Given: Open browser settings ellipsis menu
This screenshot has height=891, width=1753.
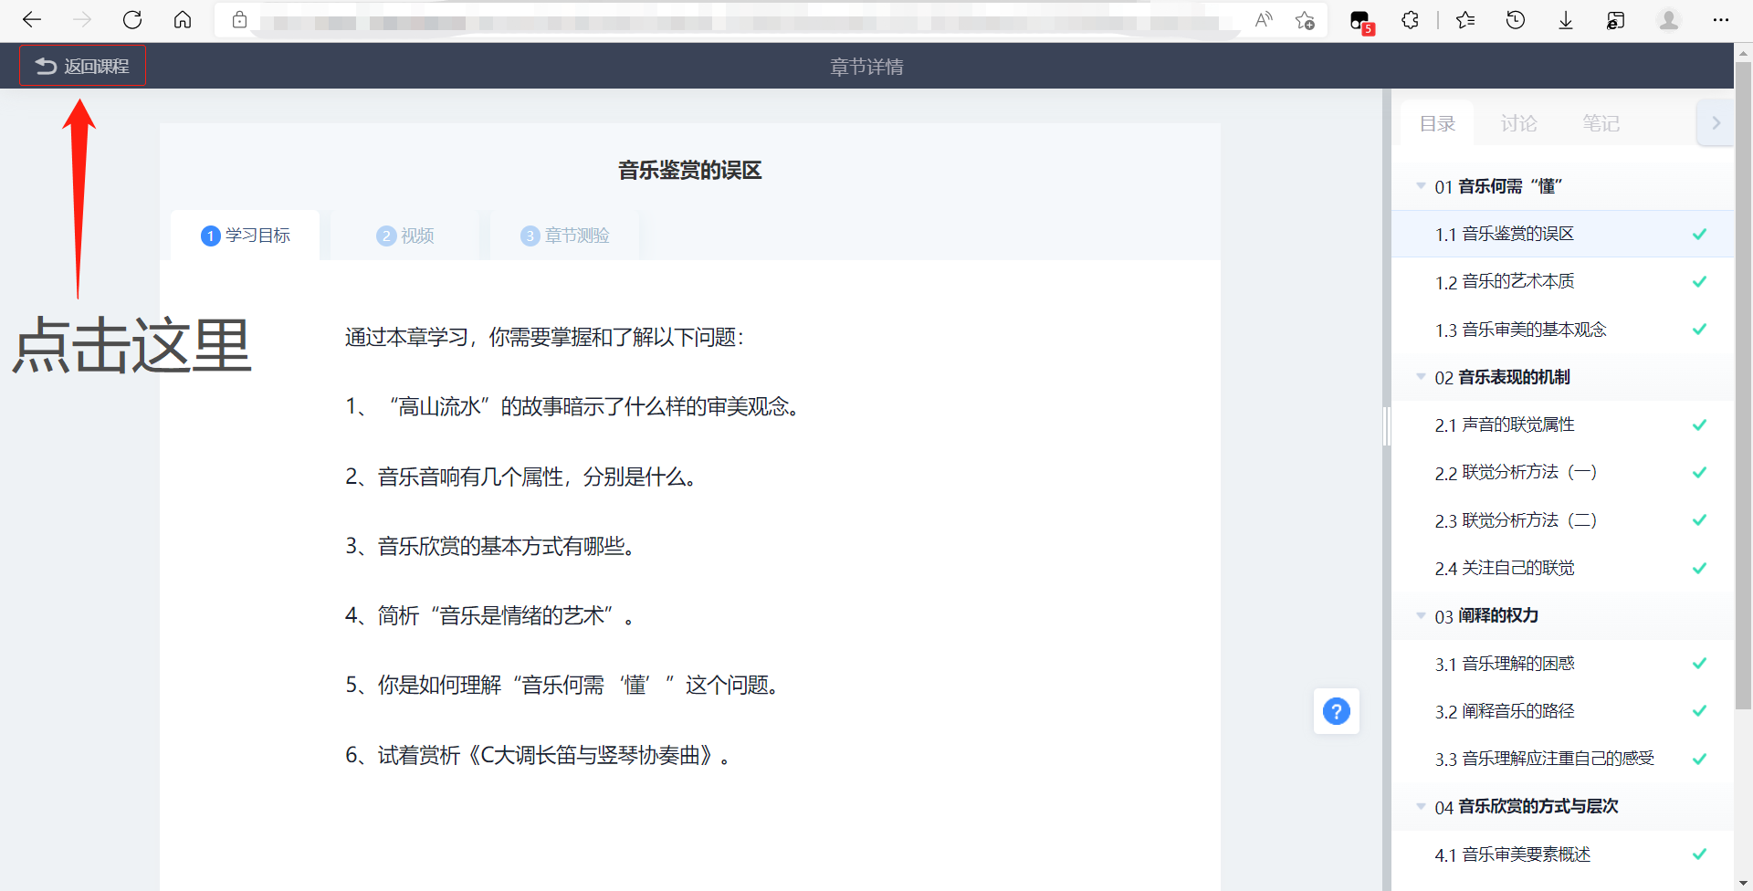Looking at the screenshot, I should coord(1720,19).
